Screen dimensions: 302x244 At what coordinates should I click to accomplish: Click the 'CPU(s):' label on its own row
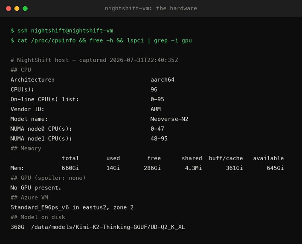pos(22,89)
